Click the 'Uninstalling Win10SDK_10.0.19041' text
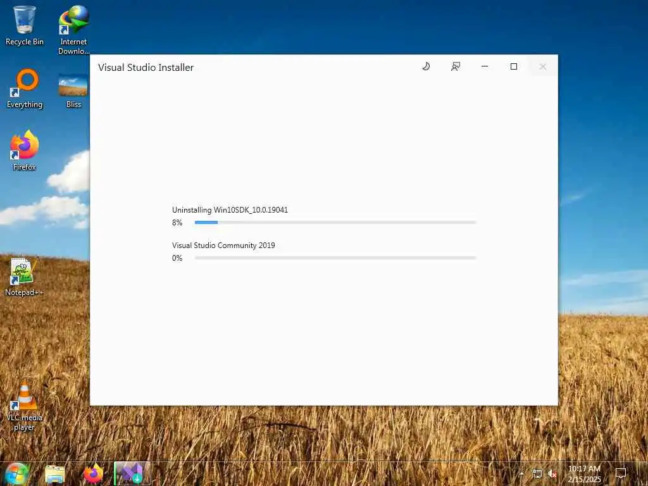The image size is (648, 486). point(230,210)
